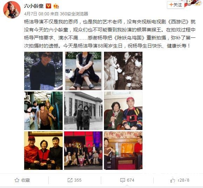Open comments via speech bubble icon
Screen dimensions: 203x188
tap(122, 180)
